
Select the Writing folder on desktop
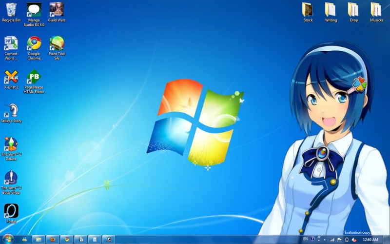pyautogui.click(x=331, y=13)
